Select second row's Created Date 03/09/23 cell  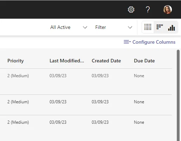100,102
